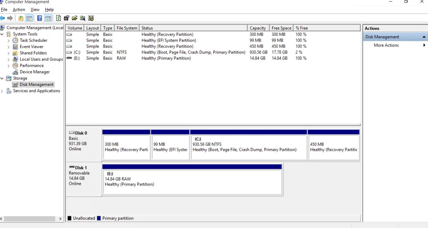Screen dimensions: 428x228
Task: Click the 17.78 GB free space cell
Action: 279,52
